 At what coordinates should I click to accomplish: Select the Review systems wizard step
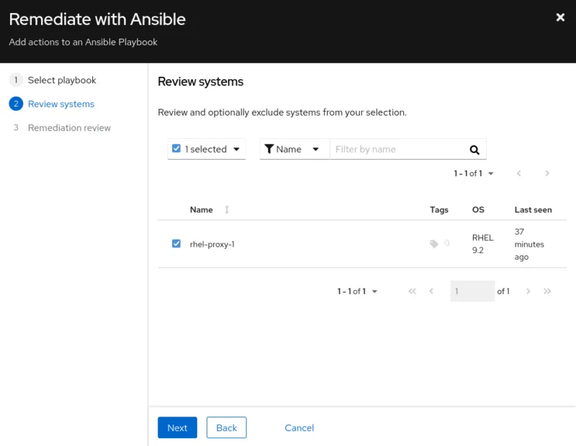60,104
